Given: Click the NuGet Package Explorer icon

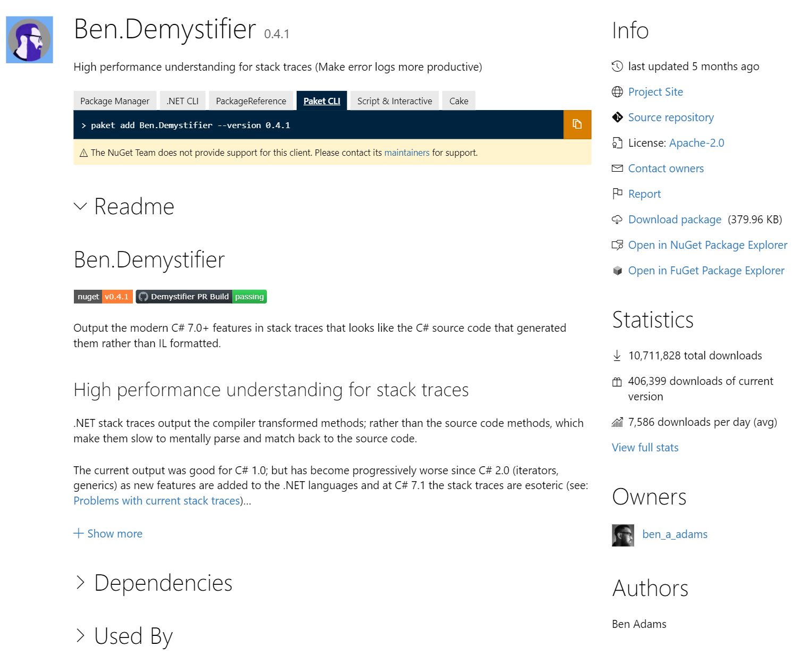Looking at the screenshot, I should 617,245.
